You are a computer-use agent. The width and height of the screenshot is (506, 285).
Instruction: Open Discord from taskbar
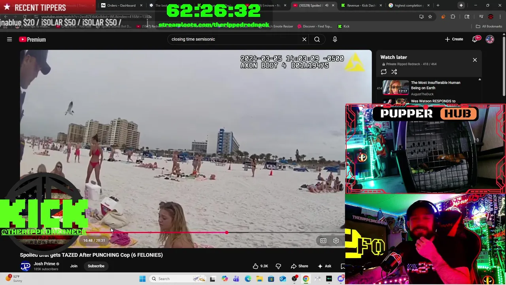tap(341, 279)
